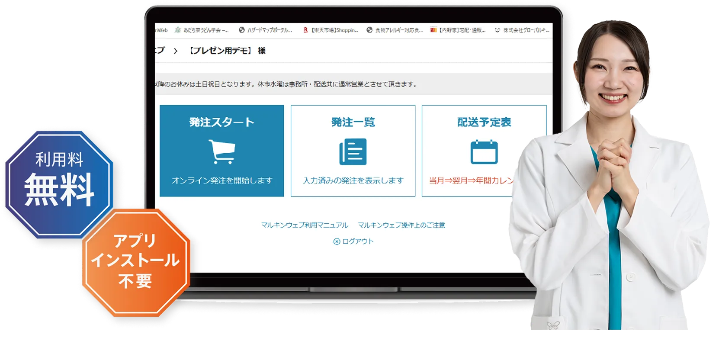Click the shopping cart icon in 発注スタート
This screenshot has width=719, height=341.
(222, 151)
